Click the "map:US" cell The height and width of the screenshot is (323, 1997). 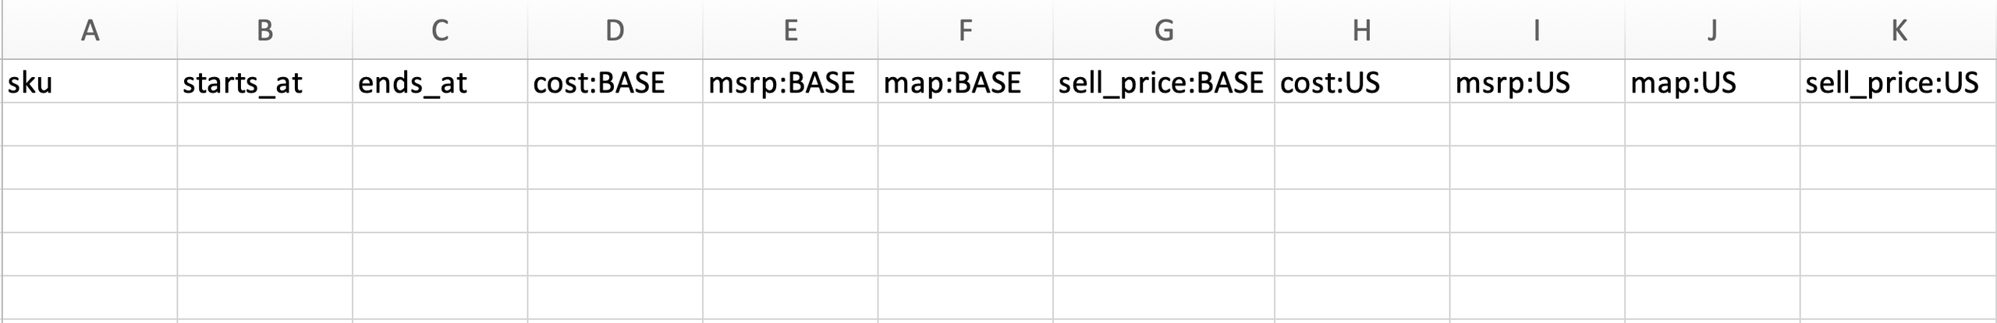1712,82
